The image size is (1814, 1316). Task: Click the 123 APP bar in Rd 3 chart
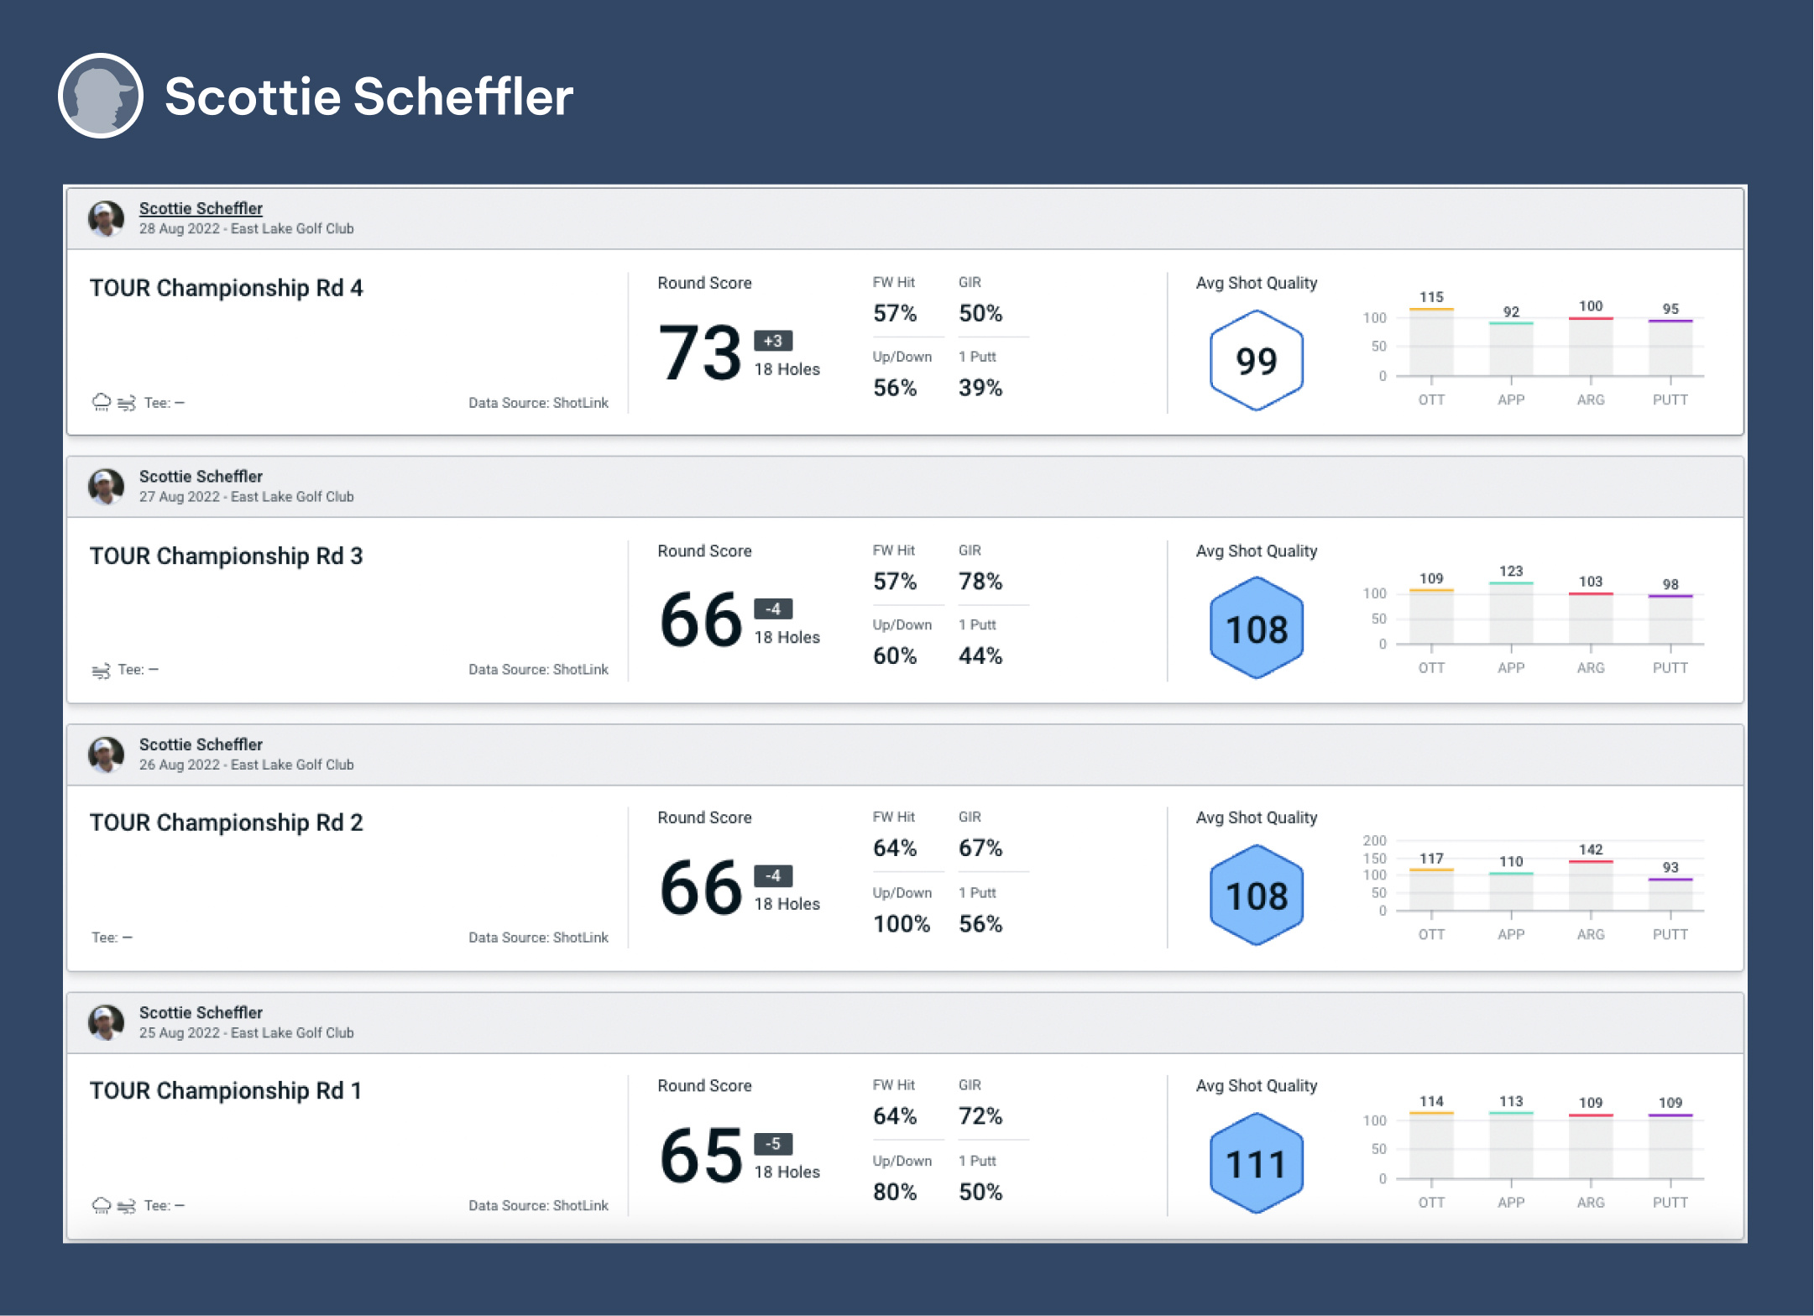(x=1511, y=614)
